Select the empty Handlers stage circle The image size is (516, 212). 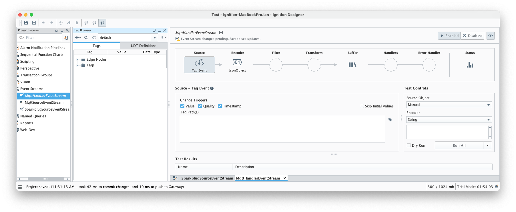tap(391, 65)
